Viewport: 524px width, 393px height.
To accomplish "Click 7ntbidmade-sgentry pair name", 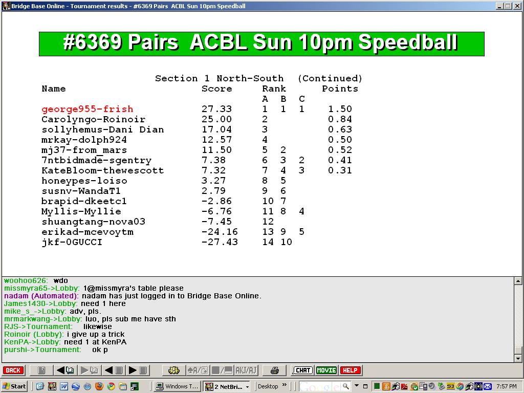I will pyautogui.click(x=96, y=160).
